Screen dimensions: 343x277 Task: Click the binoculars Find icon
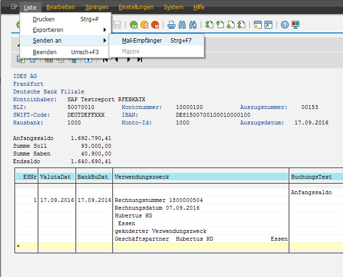(x=182, y=25)
